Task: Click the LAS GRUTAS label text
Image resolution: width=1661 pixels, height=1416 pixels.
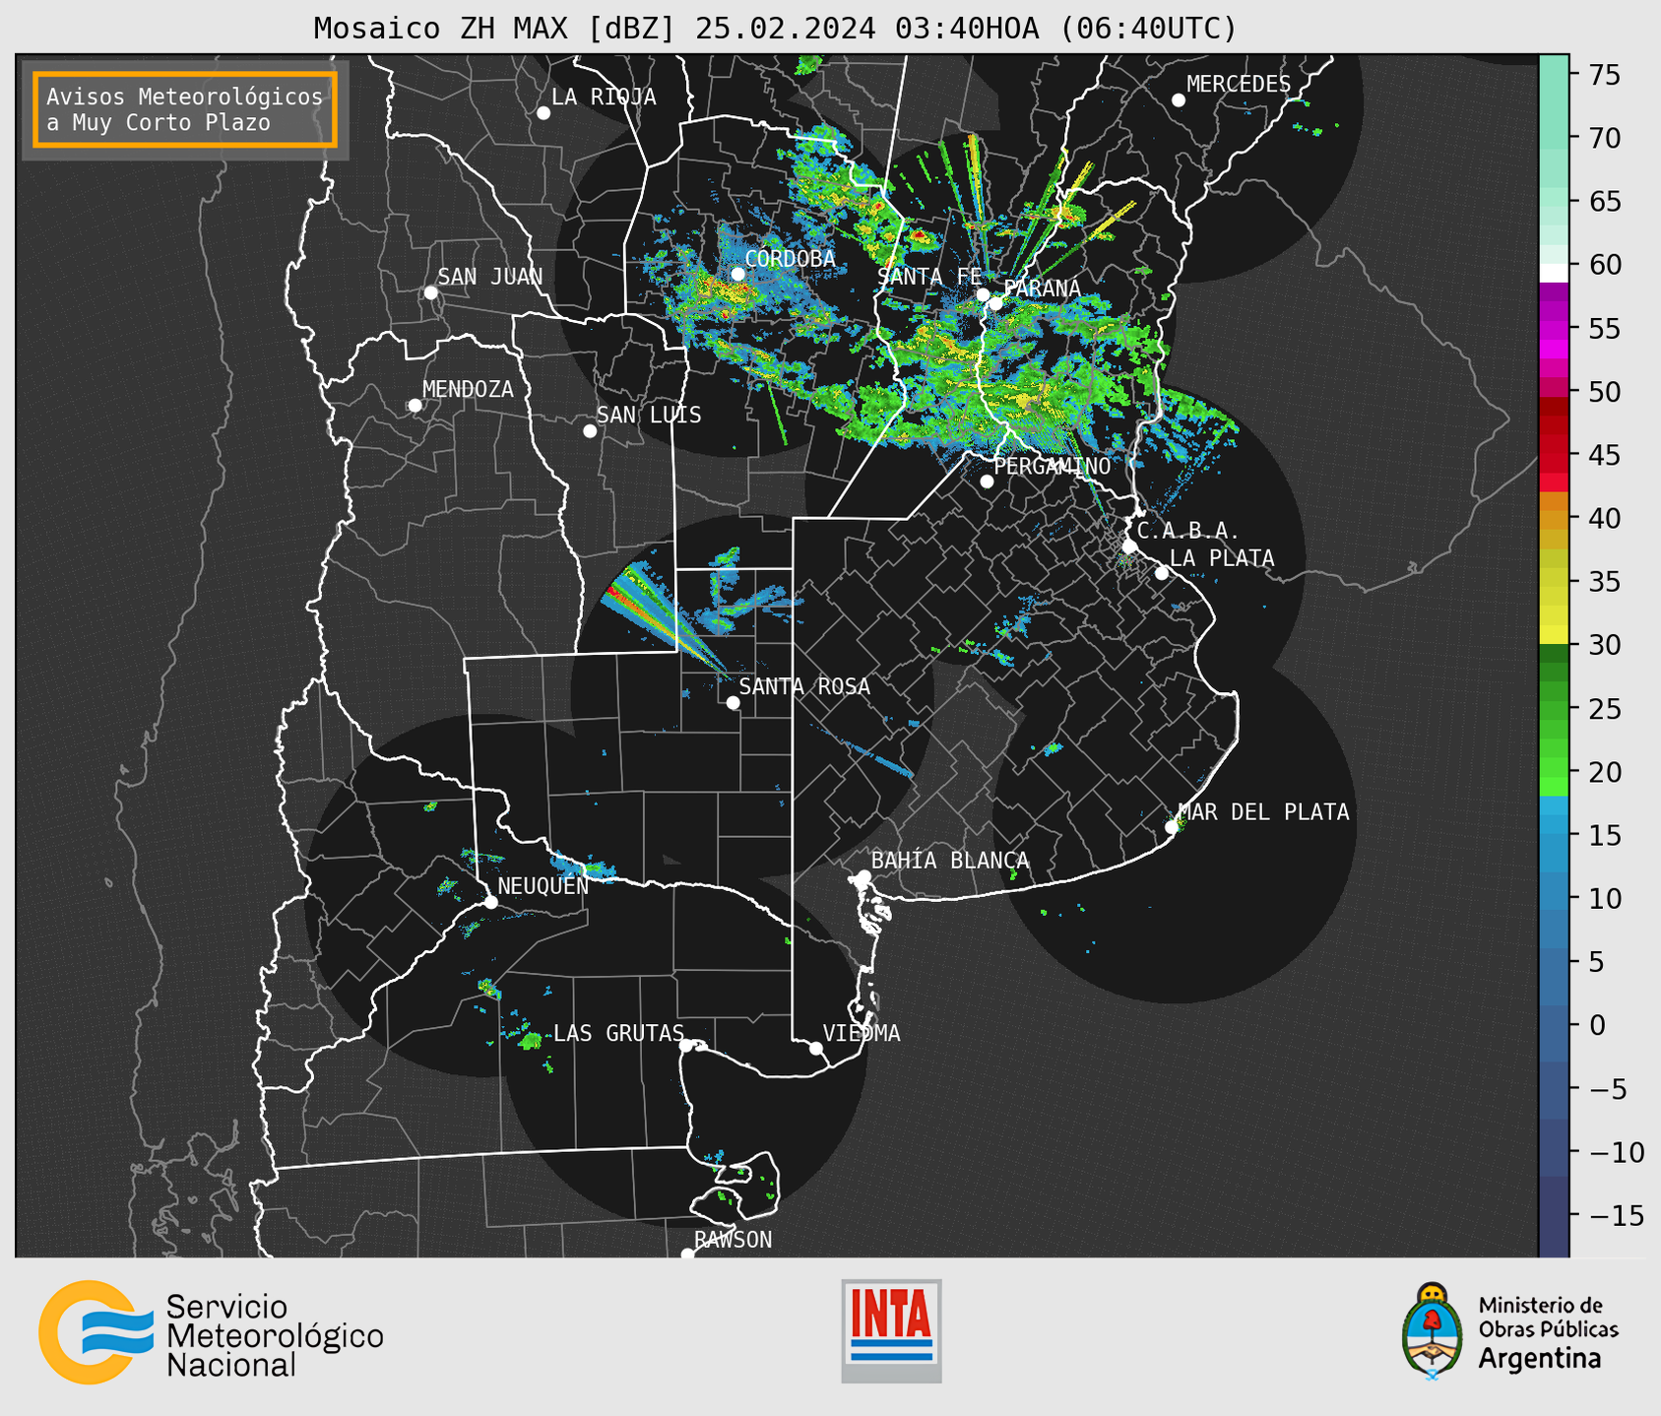Action: (x=618, y=1033)
